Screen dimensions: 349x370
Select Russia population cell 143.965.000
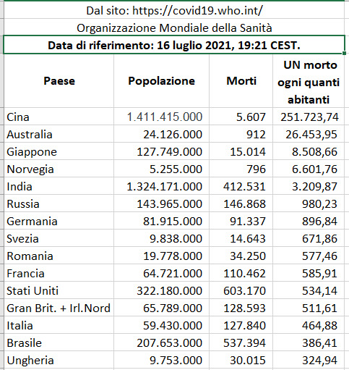161,203
